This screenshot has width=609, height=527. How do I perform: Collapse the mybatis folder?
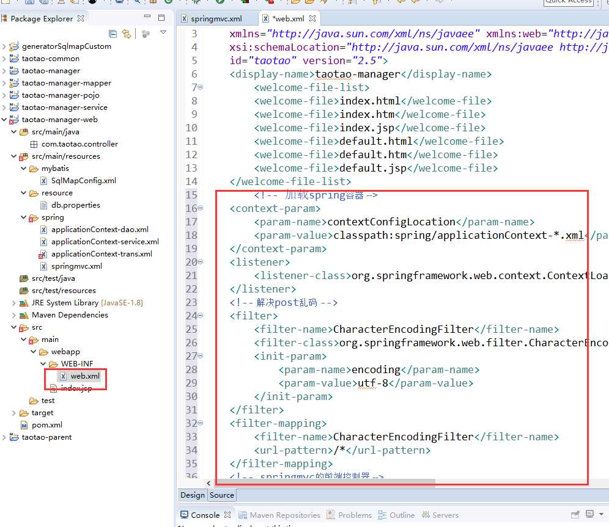pos(23,169)
